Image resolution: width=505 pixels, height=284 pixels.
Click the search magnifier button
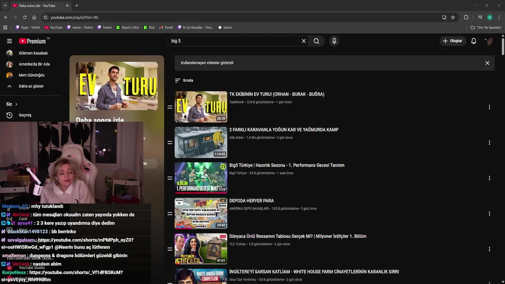(316, 41)
